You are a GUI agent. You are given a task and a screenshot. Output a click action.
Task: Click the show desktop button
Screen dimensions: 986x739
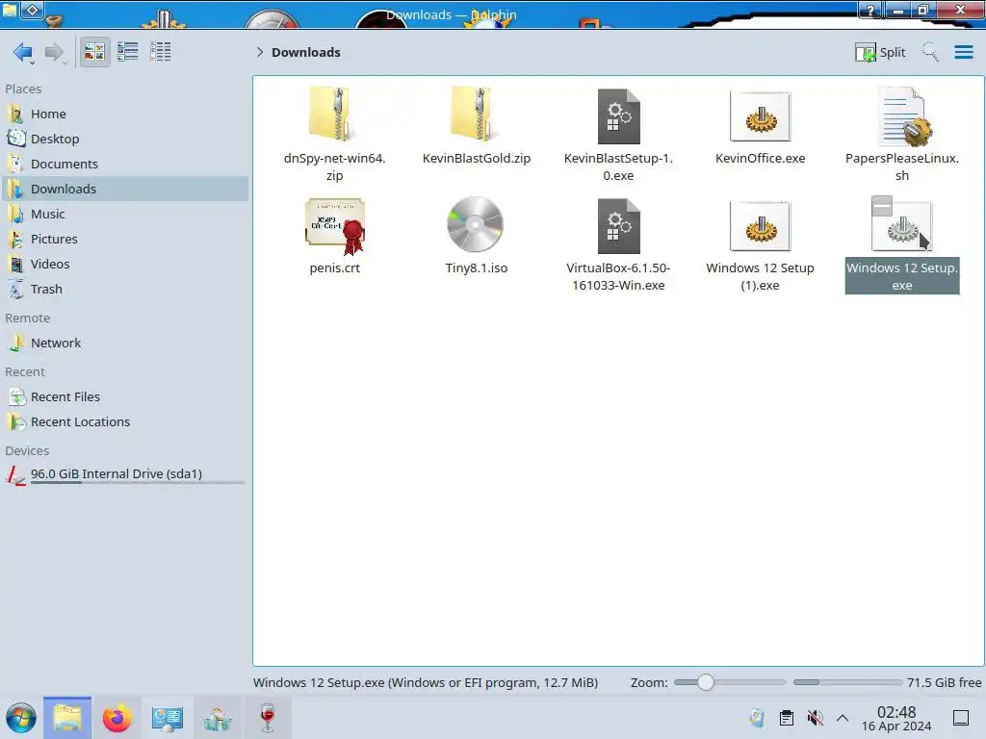(961, 718)
